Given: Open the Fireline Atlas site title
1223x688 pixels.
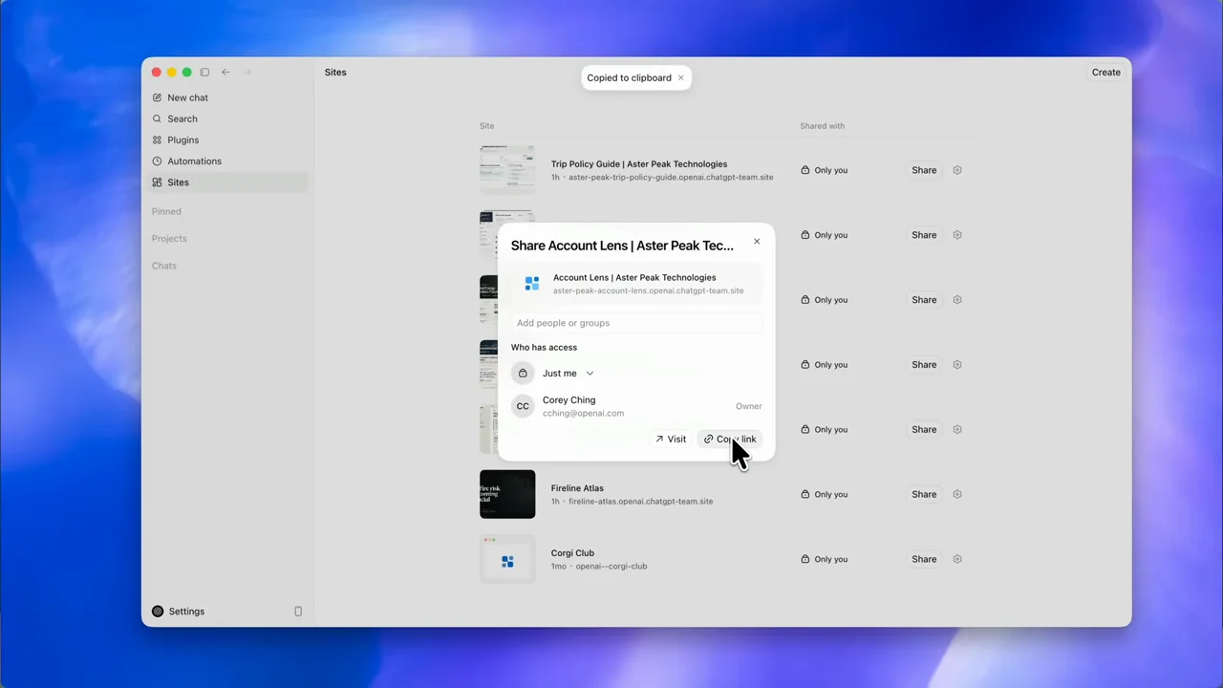Looking at the screenshot, I should 577,488.
